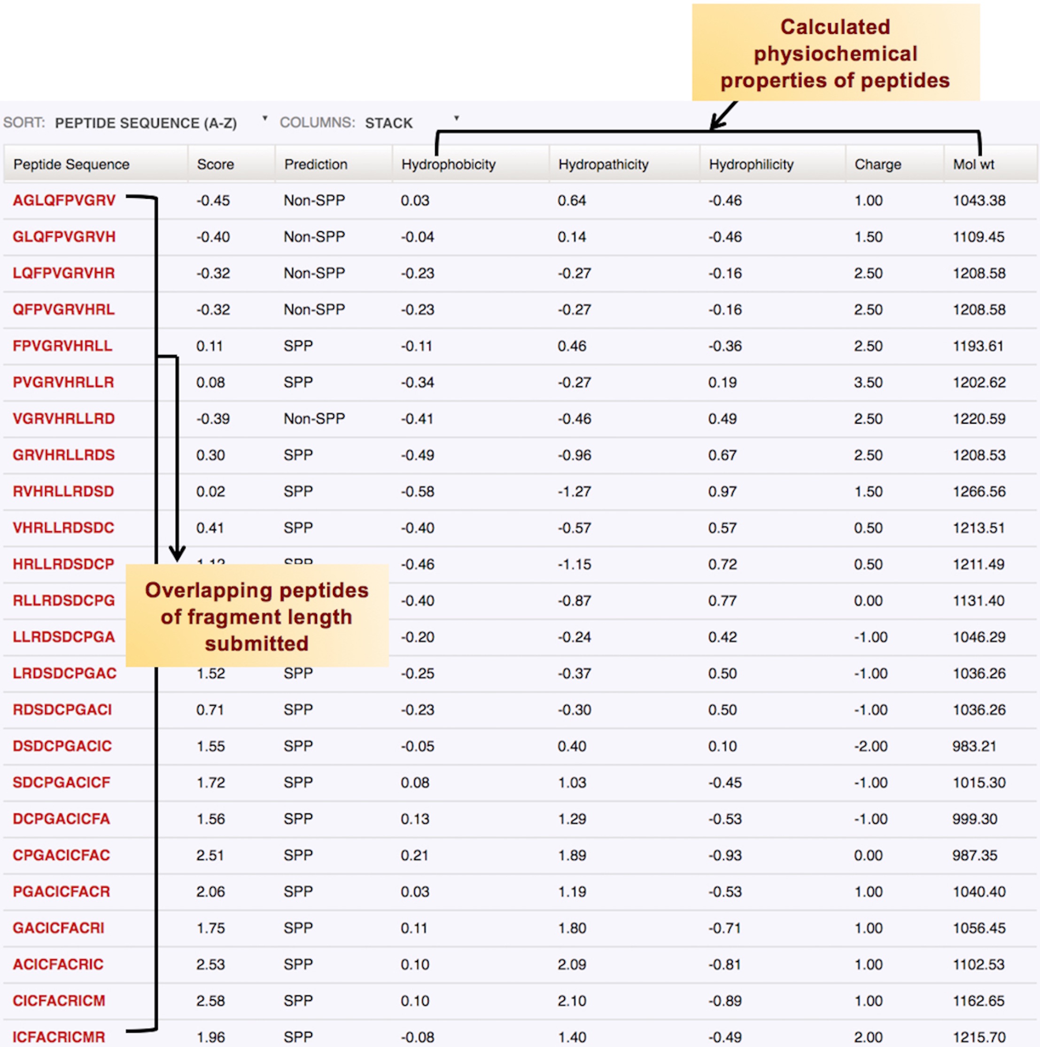Open peptide link VHRLLRDSDC

coord(63,528)
